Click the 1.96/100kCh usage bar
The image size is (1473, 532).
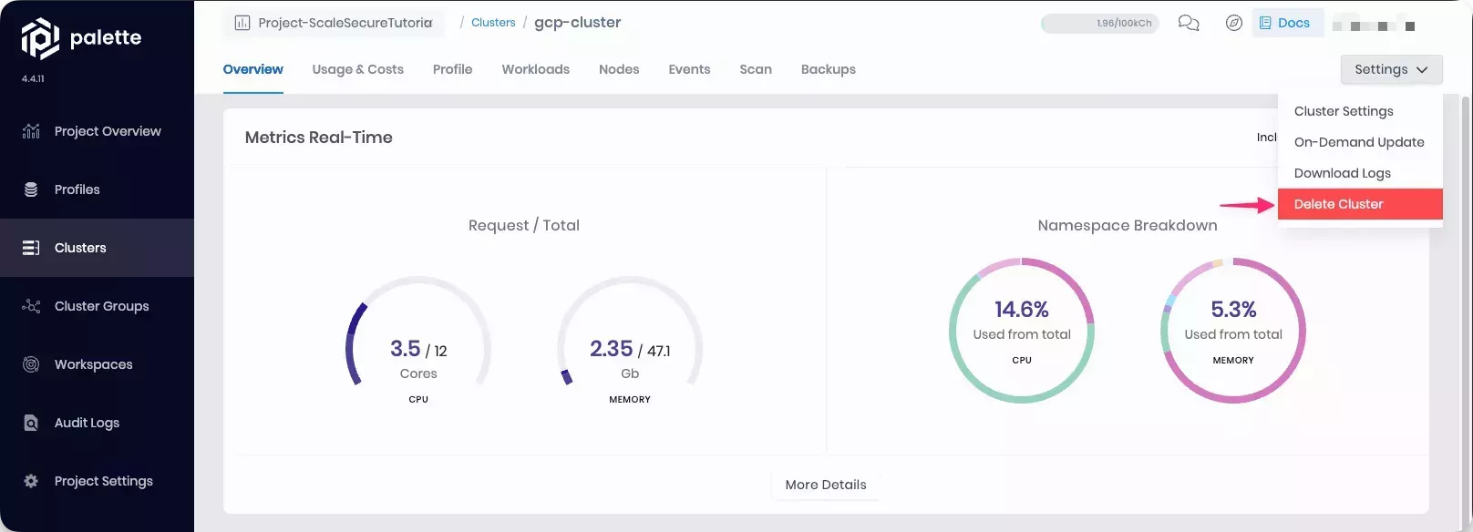click(x=1099, y=23)
